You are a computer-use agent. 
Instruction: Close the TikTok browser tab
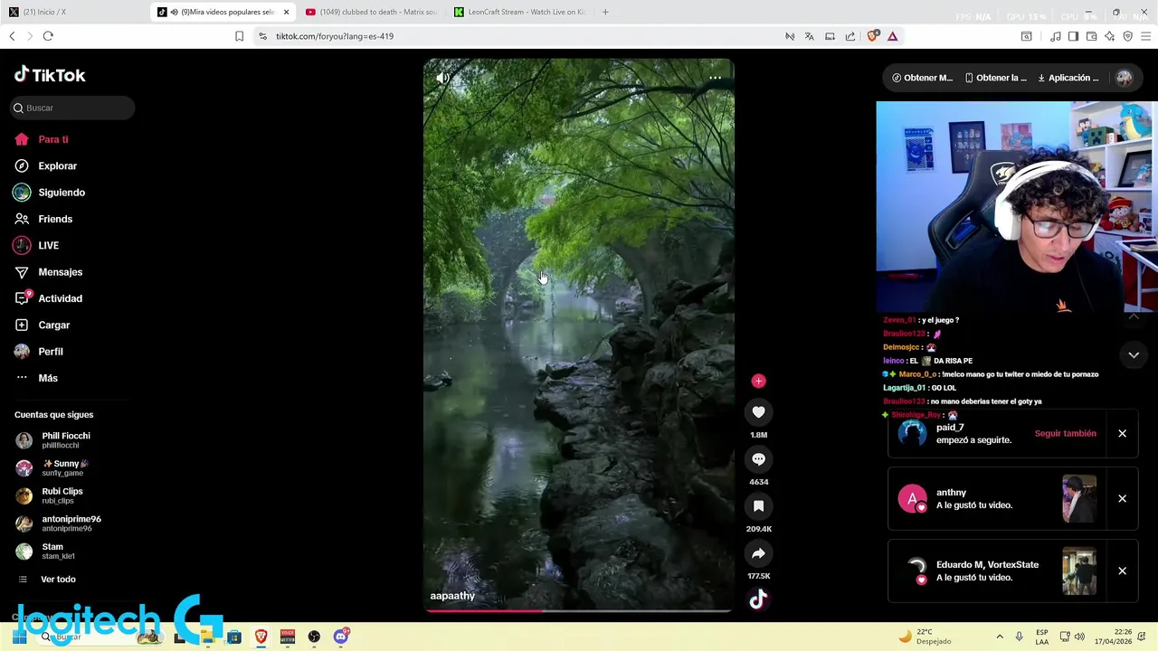click(x=286, y=12)
